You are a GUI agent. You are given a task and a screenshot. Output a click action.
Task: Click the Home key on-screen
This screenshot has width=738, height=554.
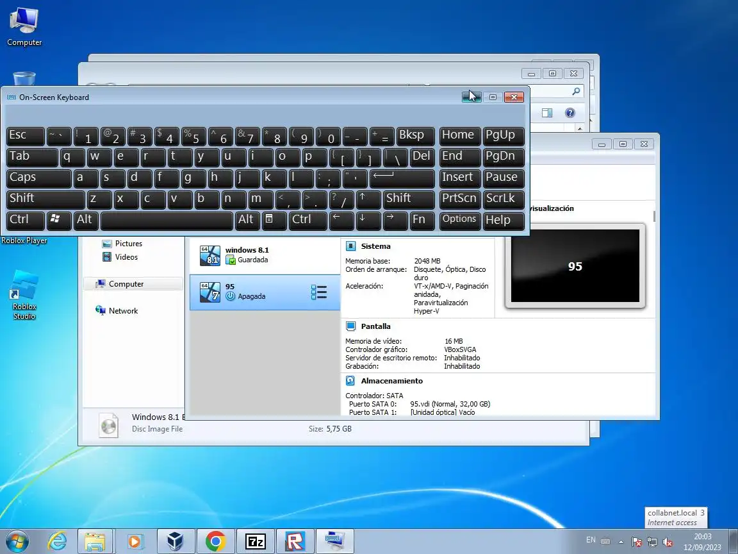point(460,136)
